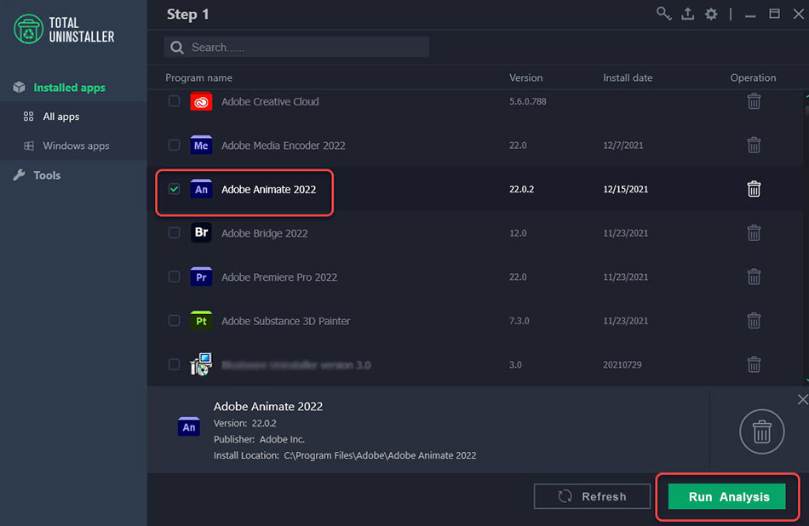Click the Adobe Creative Cloud app icon
This screenshot has height=526, width=809.
[x=201, y=101]
